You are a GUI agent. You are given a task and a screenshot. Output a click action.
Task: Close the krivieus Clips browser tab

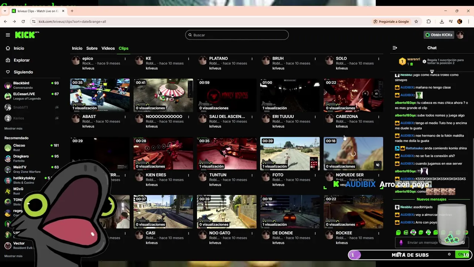(63, 11)
